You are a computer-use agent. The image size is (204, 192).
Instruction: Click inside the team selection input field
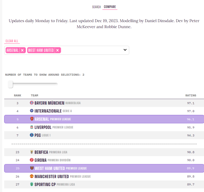point(91,50)
